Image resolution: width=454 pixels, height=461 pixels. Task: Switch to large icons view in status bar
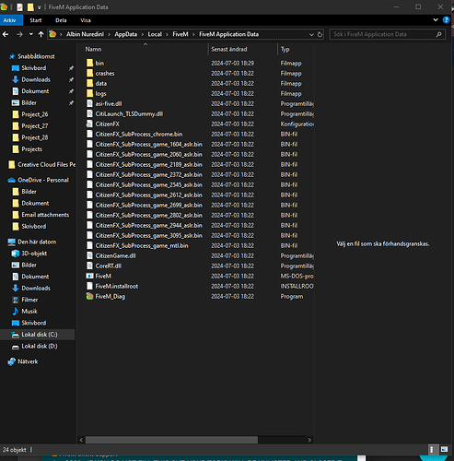tap(444, 450)
